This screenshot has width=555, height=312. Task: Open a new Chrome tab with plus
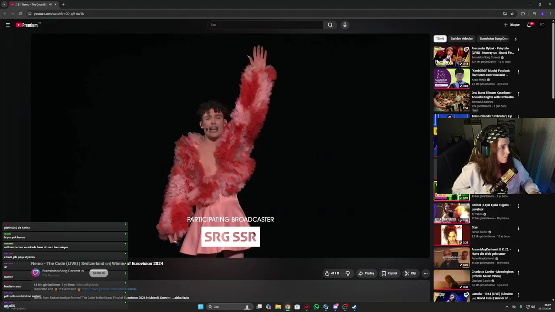(x=63, y=4)
